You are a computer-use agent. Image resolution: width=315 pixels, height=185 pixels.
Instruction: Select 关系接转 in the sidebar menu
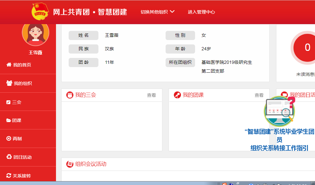(22, 176)
